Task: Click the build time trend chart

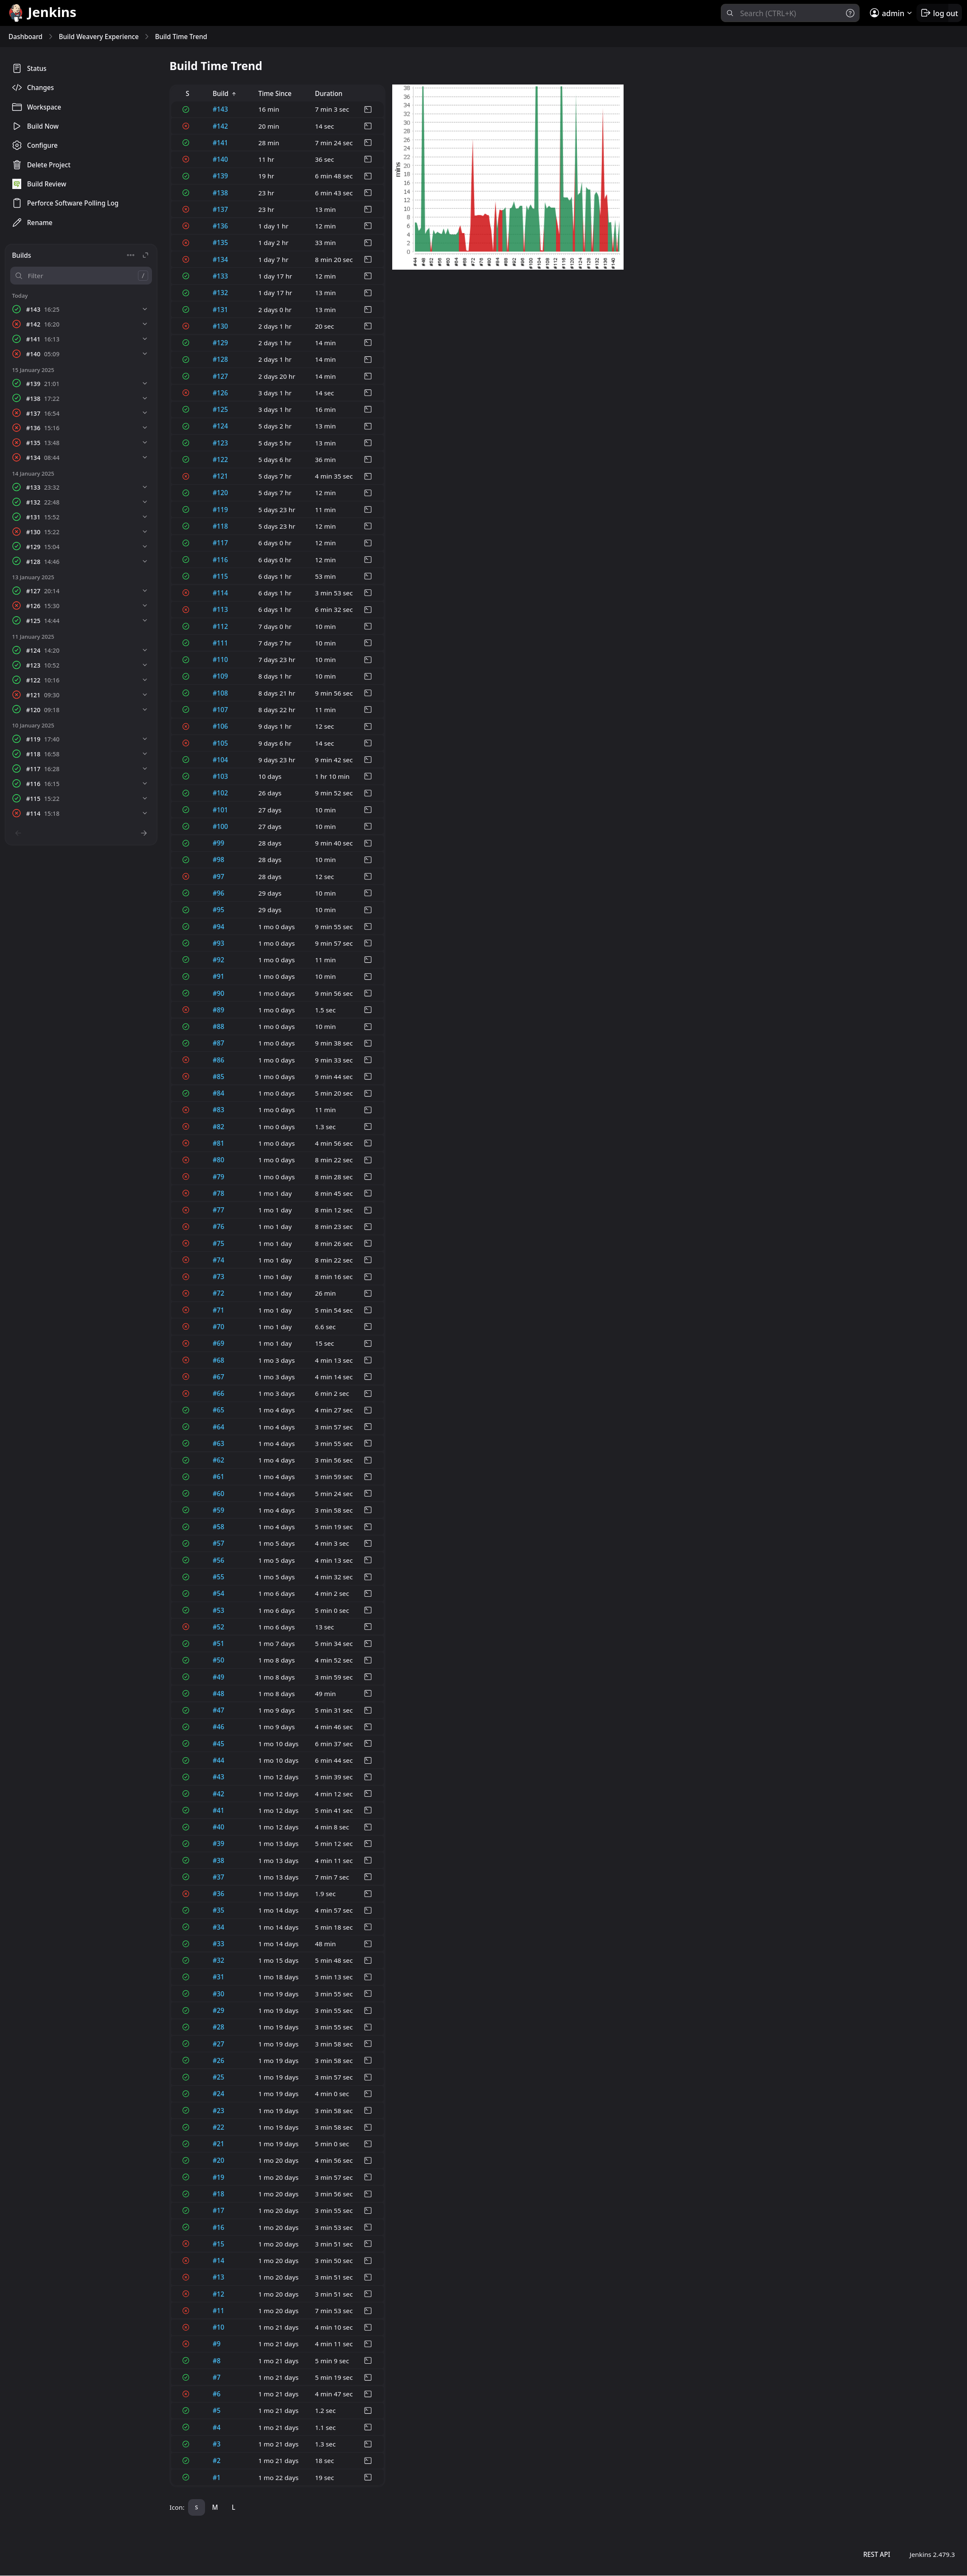Action: [508, 177]
